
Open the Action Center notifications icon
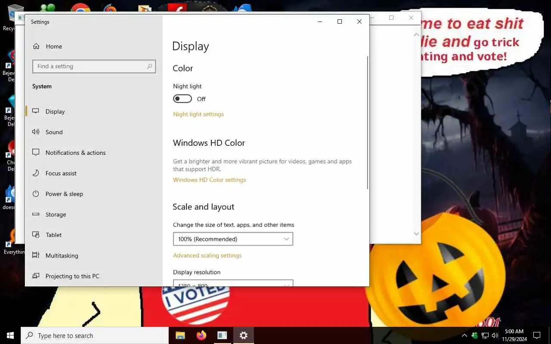(537, 335)
